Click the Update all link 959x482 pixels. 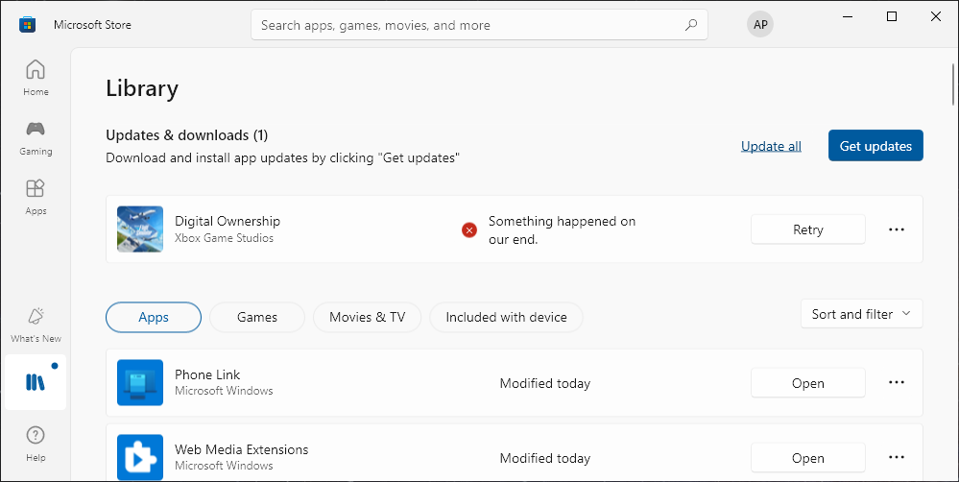771,146
